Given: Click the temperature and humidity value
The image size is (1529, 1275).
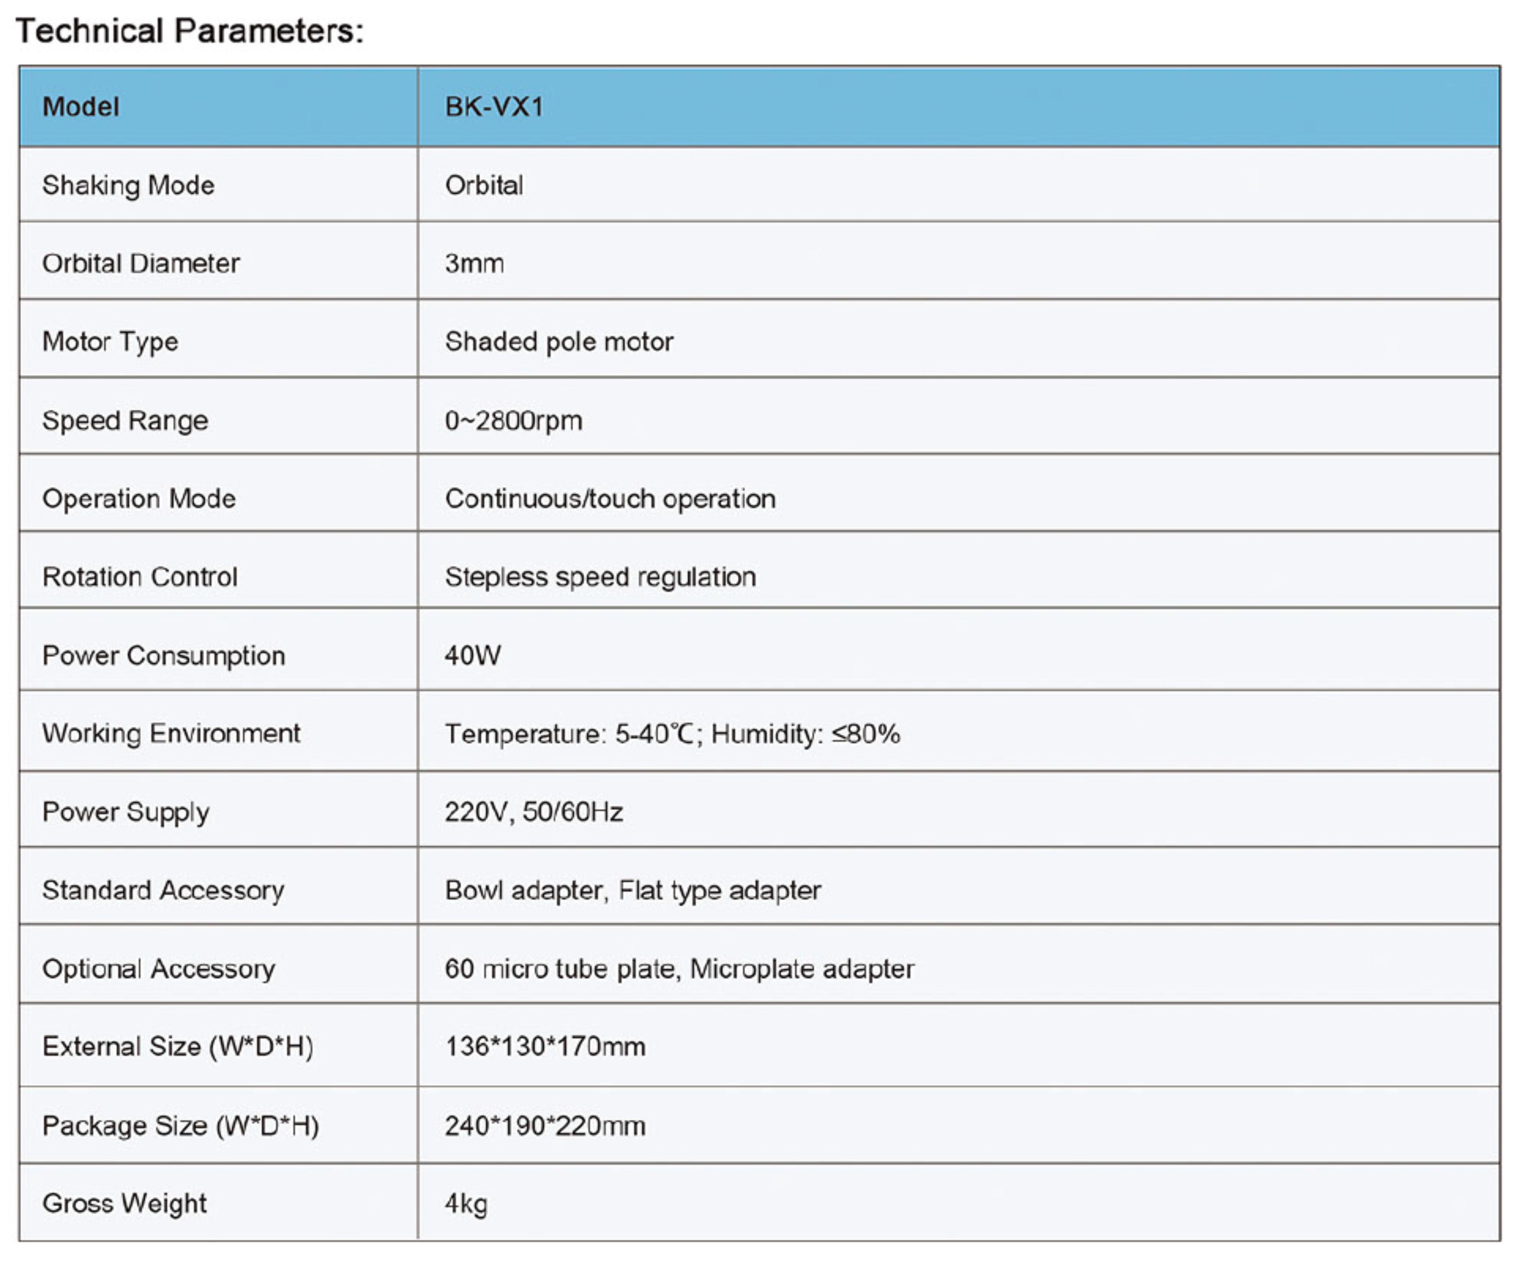Looking at the screenshot, I should 672,733.
